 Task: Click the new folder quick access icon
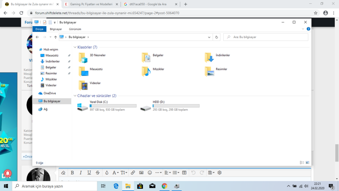[50, 22]
